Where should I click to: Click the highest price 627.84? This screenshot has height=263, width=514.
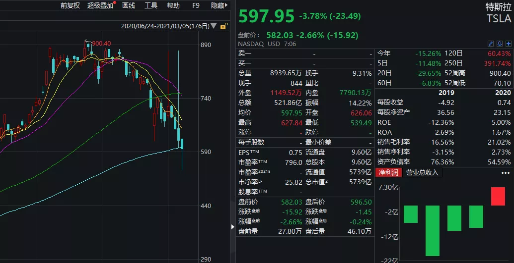tap(292, 123)
